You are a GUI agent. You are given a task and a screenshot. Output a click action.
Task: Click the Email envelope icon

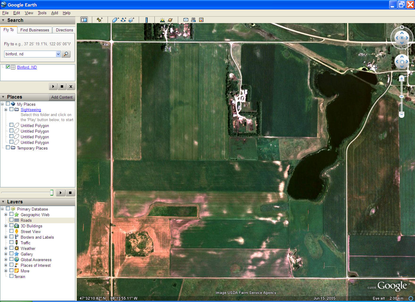[186, 20]
